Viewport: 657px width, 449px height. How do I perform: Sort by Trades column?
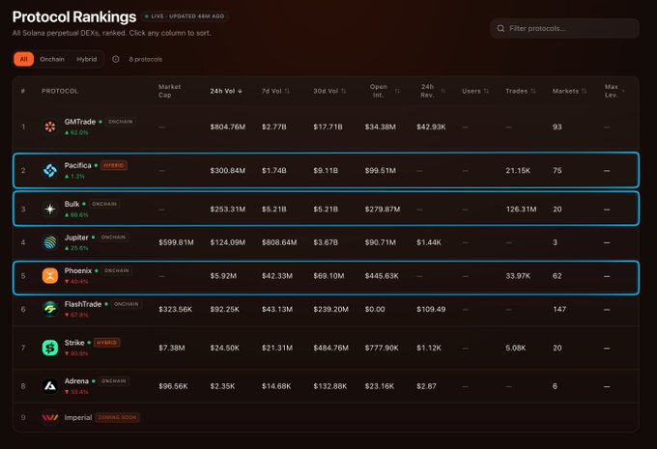(x=521, y=91)
